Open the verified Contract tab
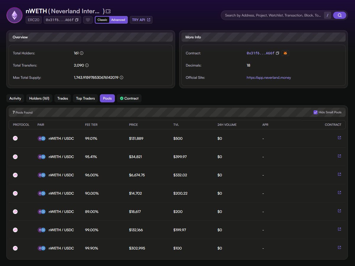 point(129,98)
